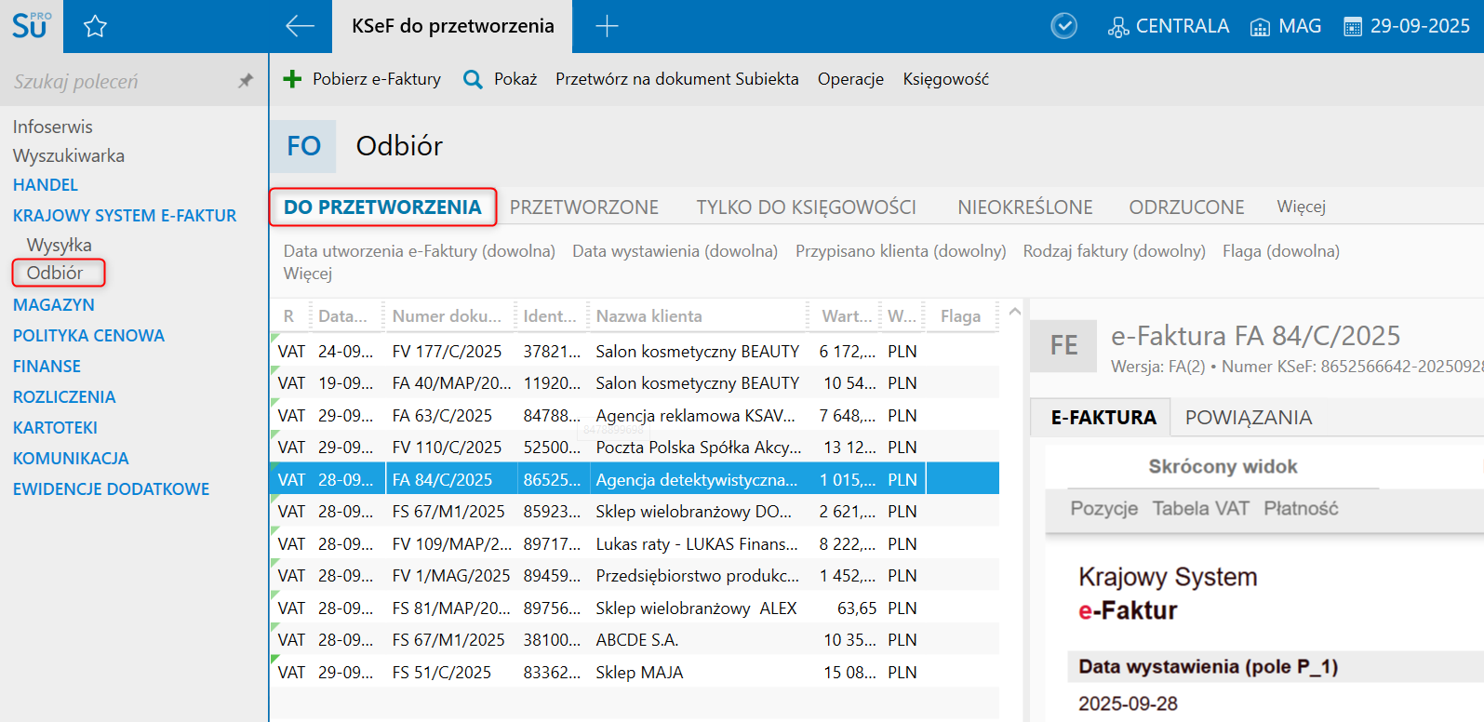Click the up chevron beside the Flaga column
The height and width of the screenshot is (722, 1484).
[1014, 313]
